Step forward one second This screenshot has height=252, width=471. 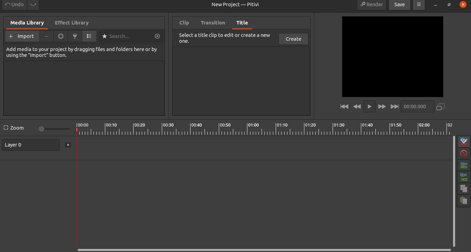point(382,107)
